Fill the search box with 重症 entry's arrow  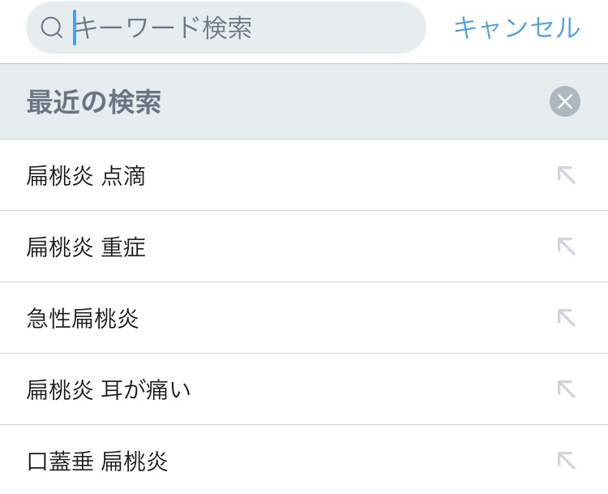566,247
